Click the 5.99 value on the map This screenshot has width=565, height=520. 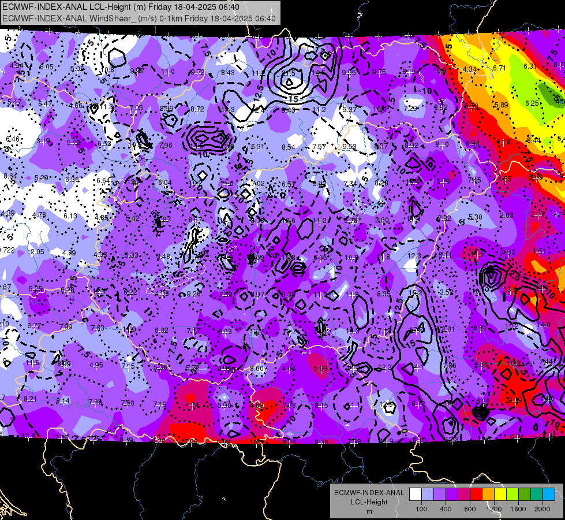pyautogui.click(x=320, y=369)
